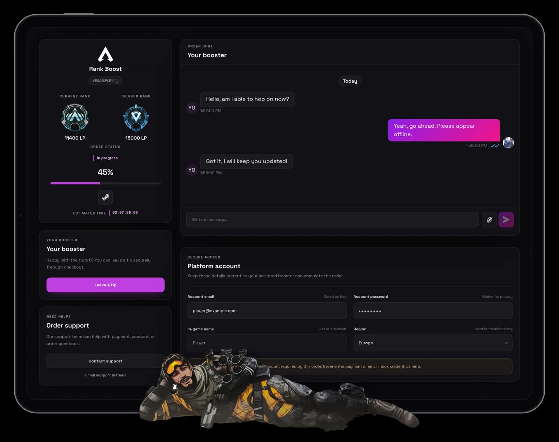Click the 1:58:00 PM timestamp
The width and height of the screenshot is (559, 442).
pos(476,146)
